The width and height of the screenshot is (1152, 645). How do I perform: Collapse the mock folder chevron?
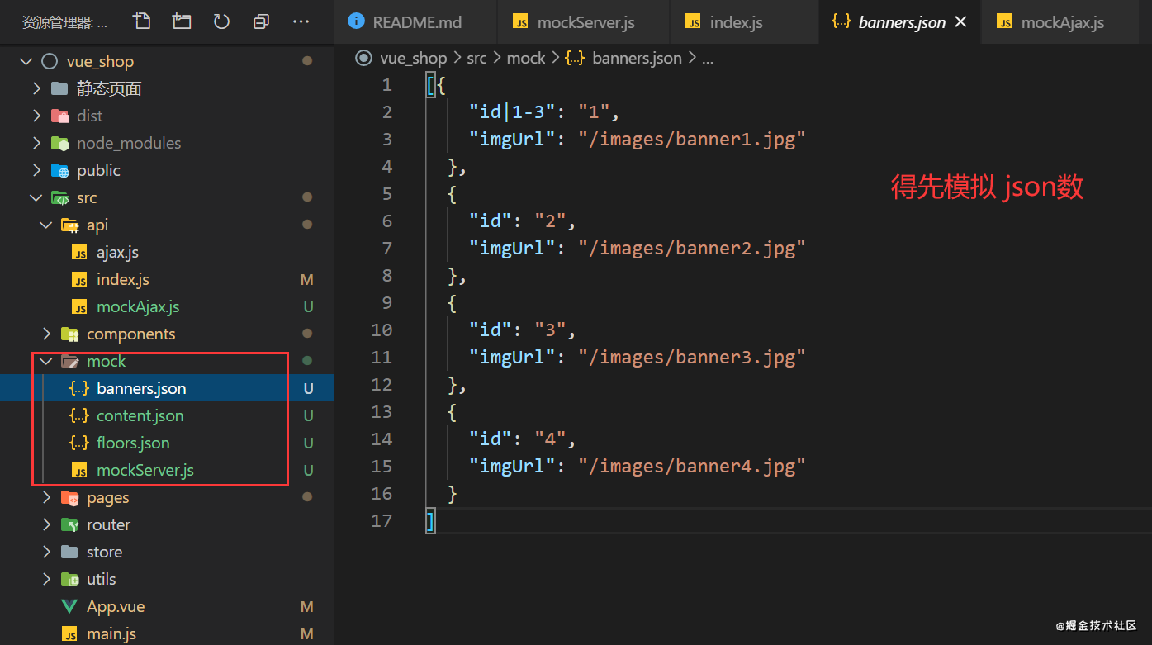click(x=46, y=361)
